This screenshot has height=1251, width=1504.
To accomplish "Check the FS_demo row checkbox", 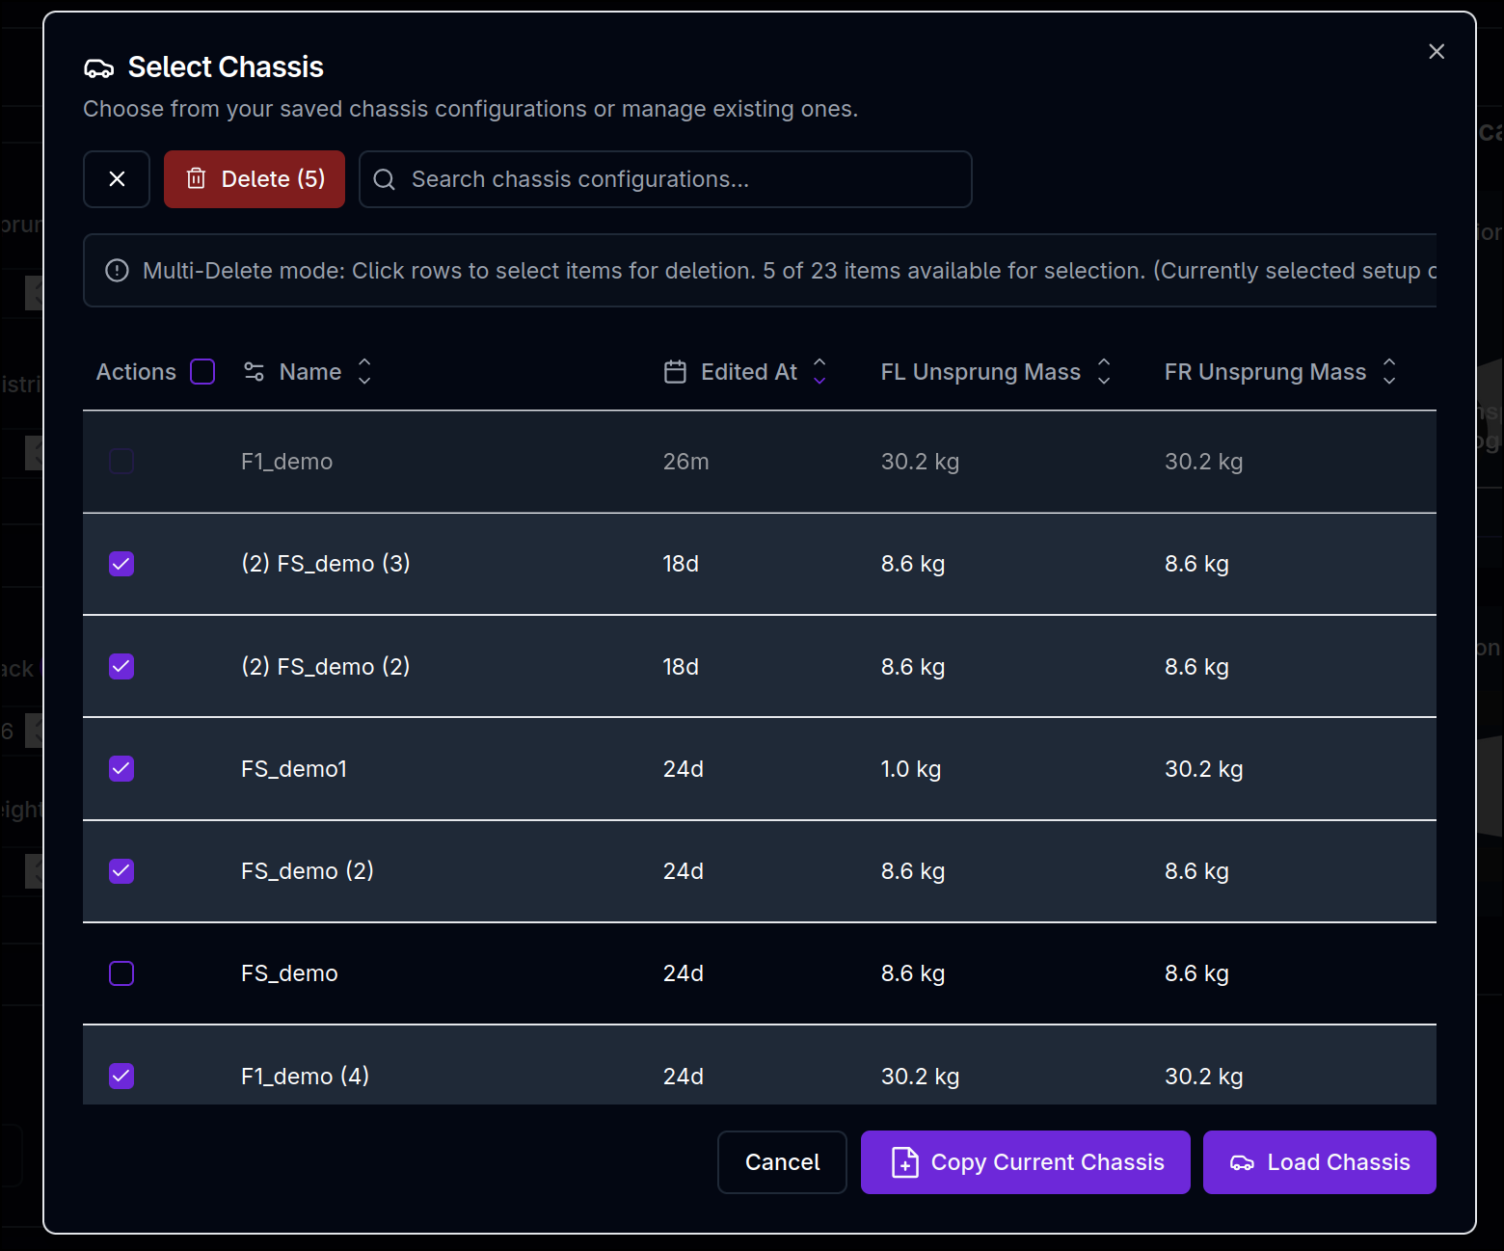I will pyautogui.click(x=121, y=973).
